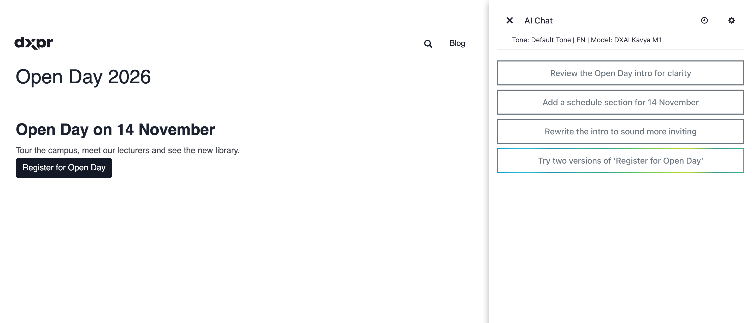Choose 'Add a schedule section for 14 November'
This screenshot has width=752, height=323.
point(620,102)
